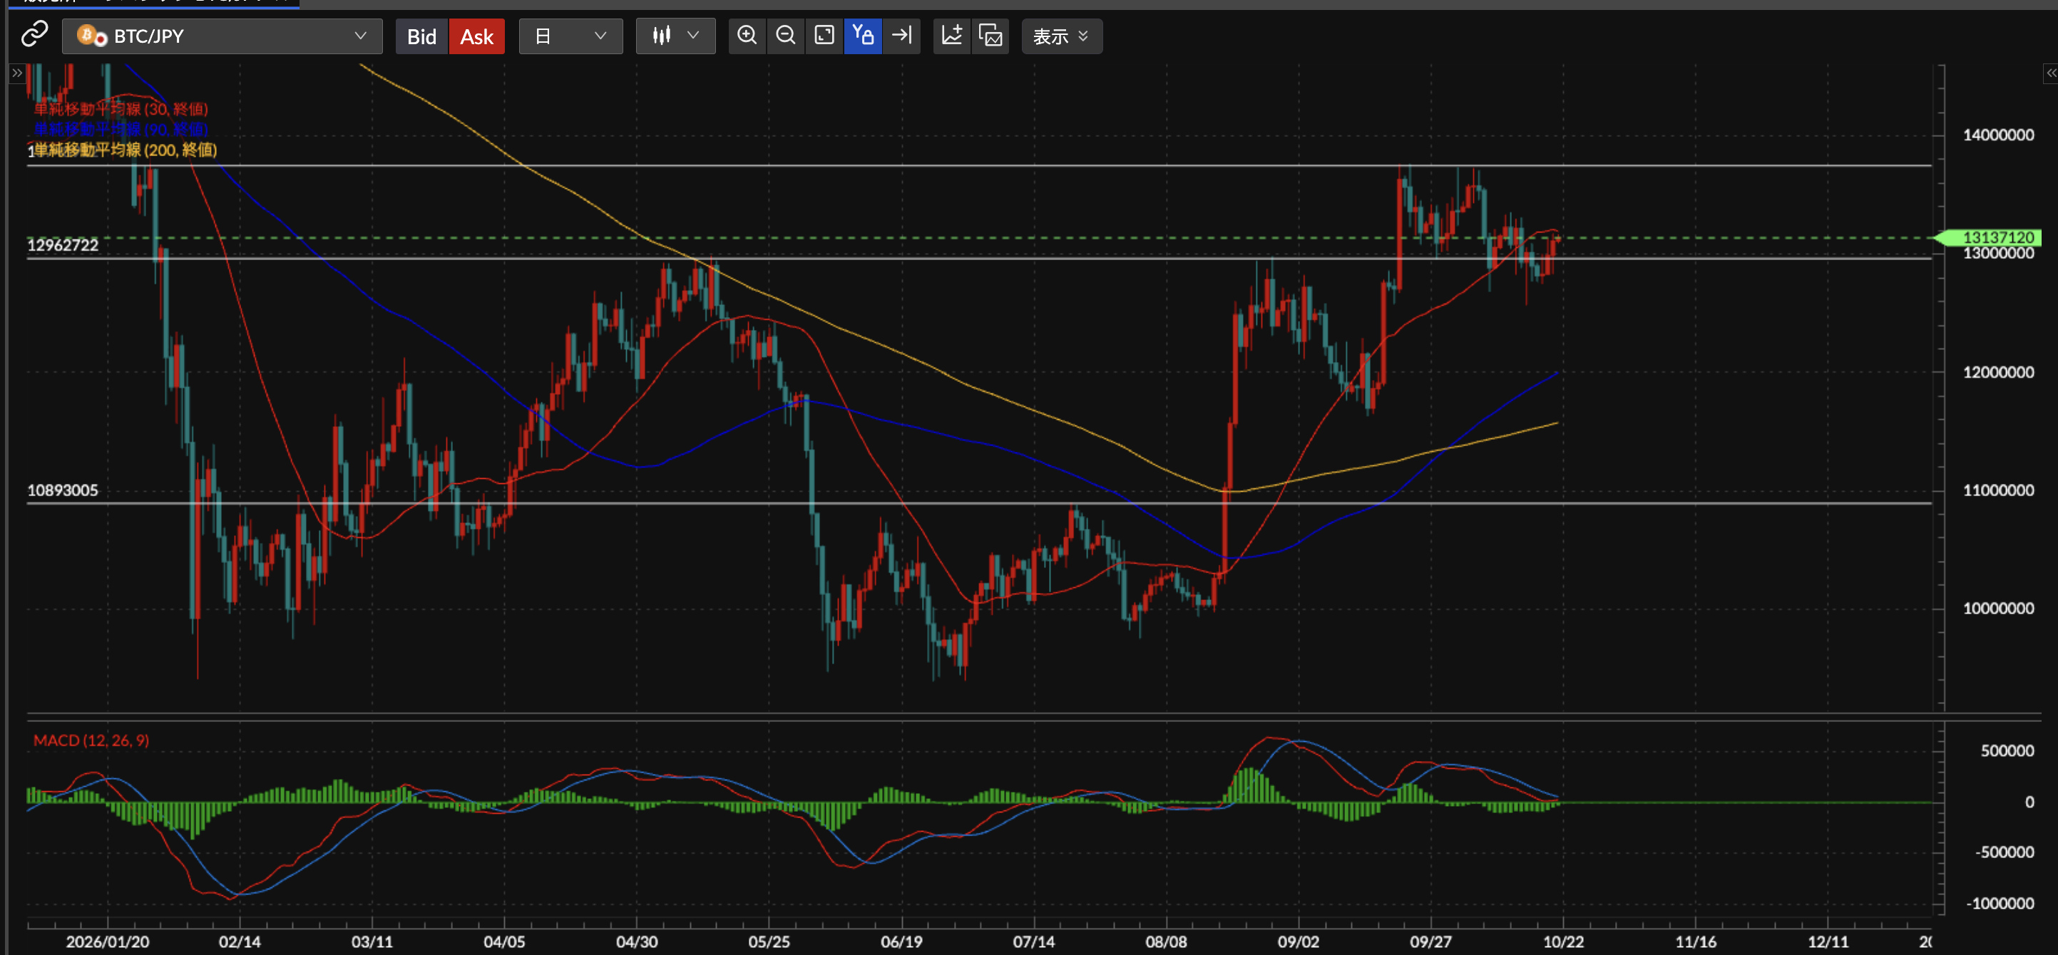Select the 単純移動平均線 (200, 終値) indicator label
The width and height of the screenshot is (2058, 955).
(x=126, y=150)
